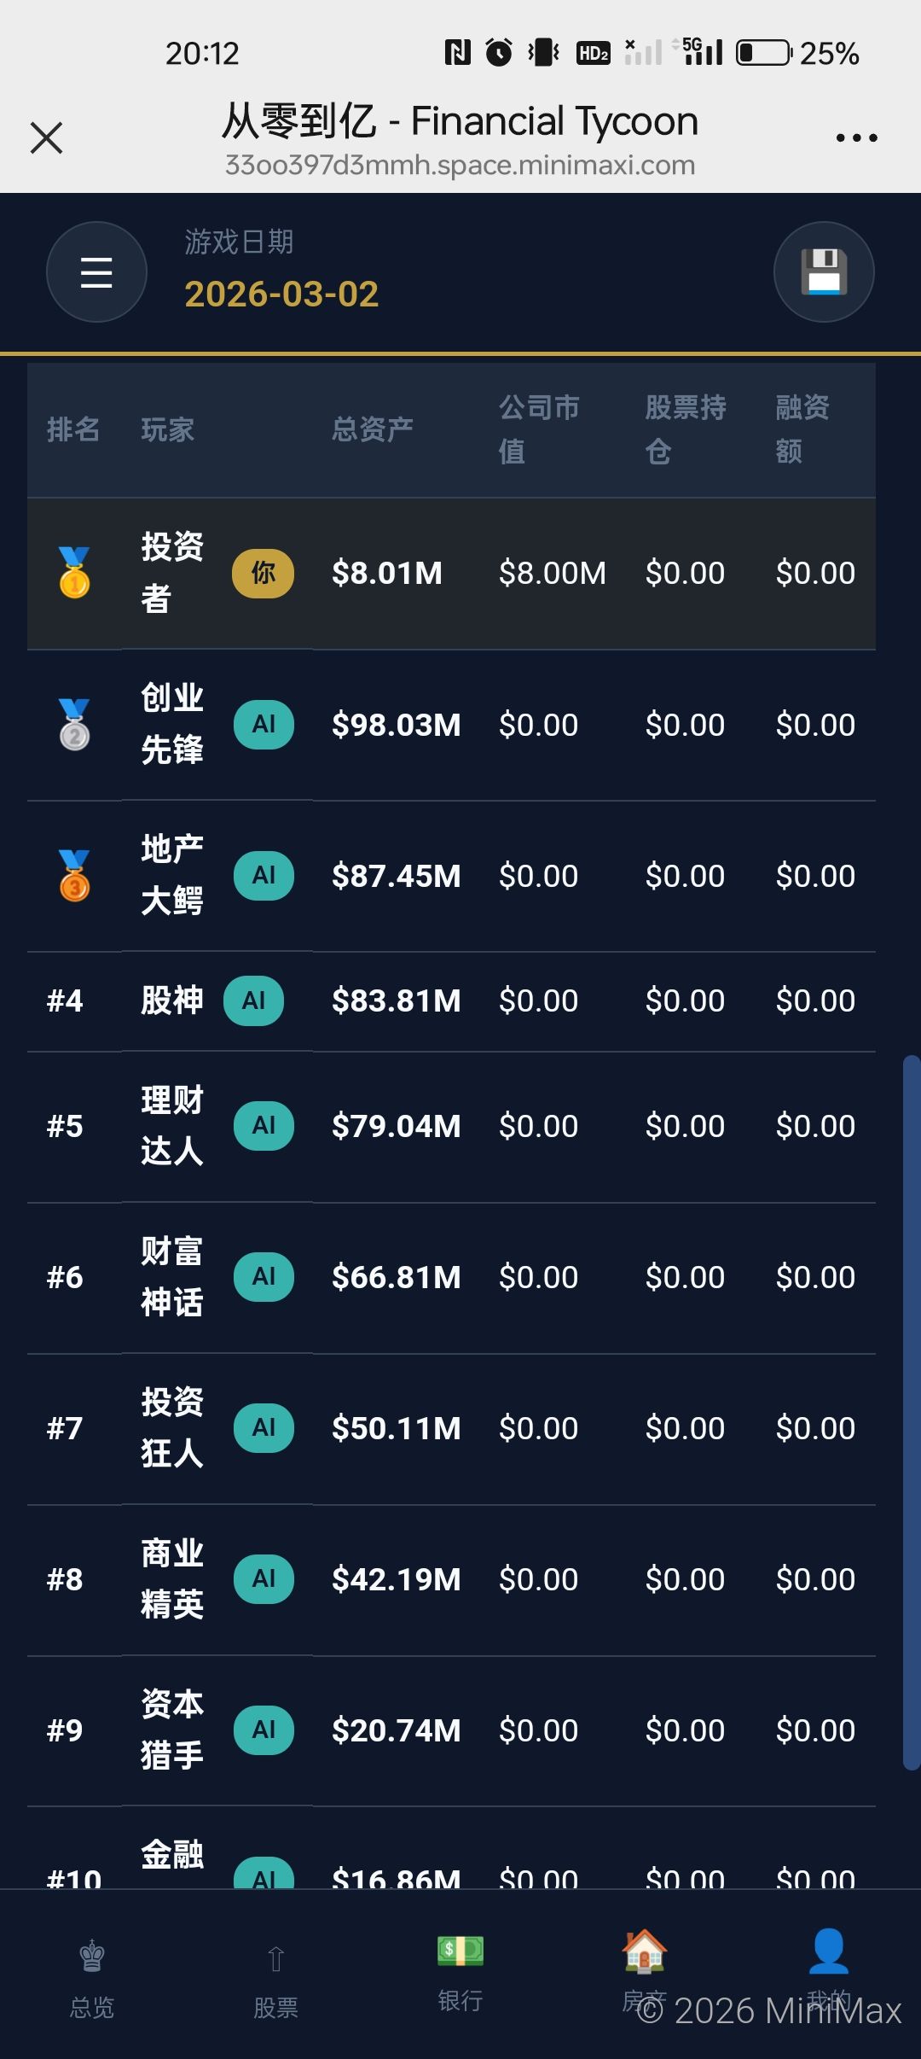Tap the bronze medal third place icon
Image resolution: width=921 pixels, height=2059 pixels.
tap(74, 875)
